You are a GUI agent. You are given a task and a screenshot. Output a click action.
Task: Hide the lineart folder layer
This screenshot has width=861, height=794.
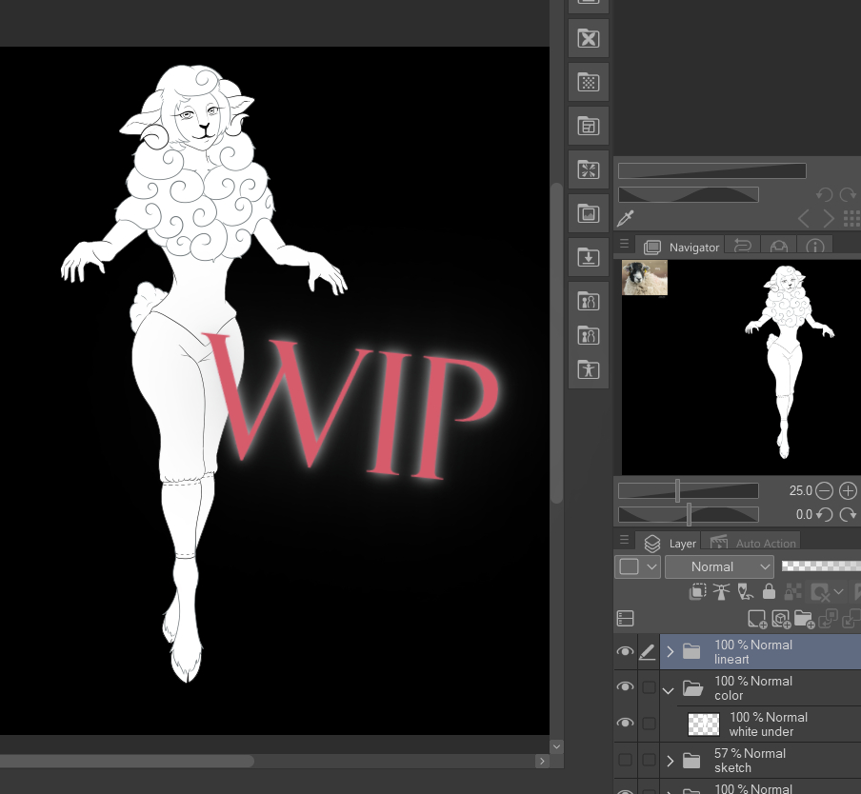point(625,652)
